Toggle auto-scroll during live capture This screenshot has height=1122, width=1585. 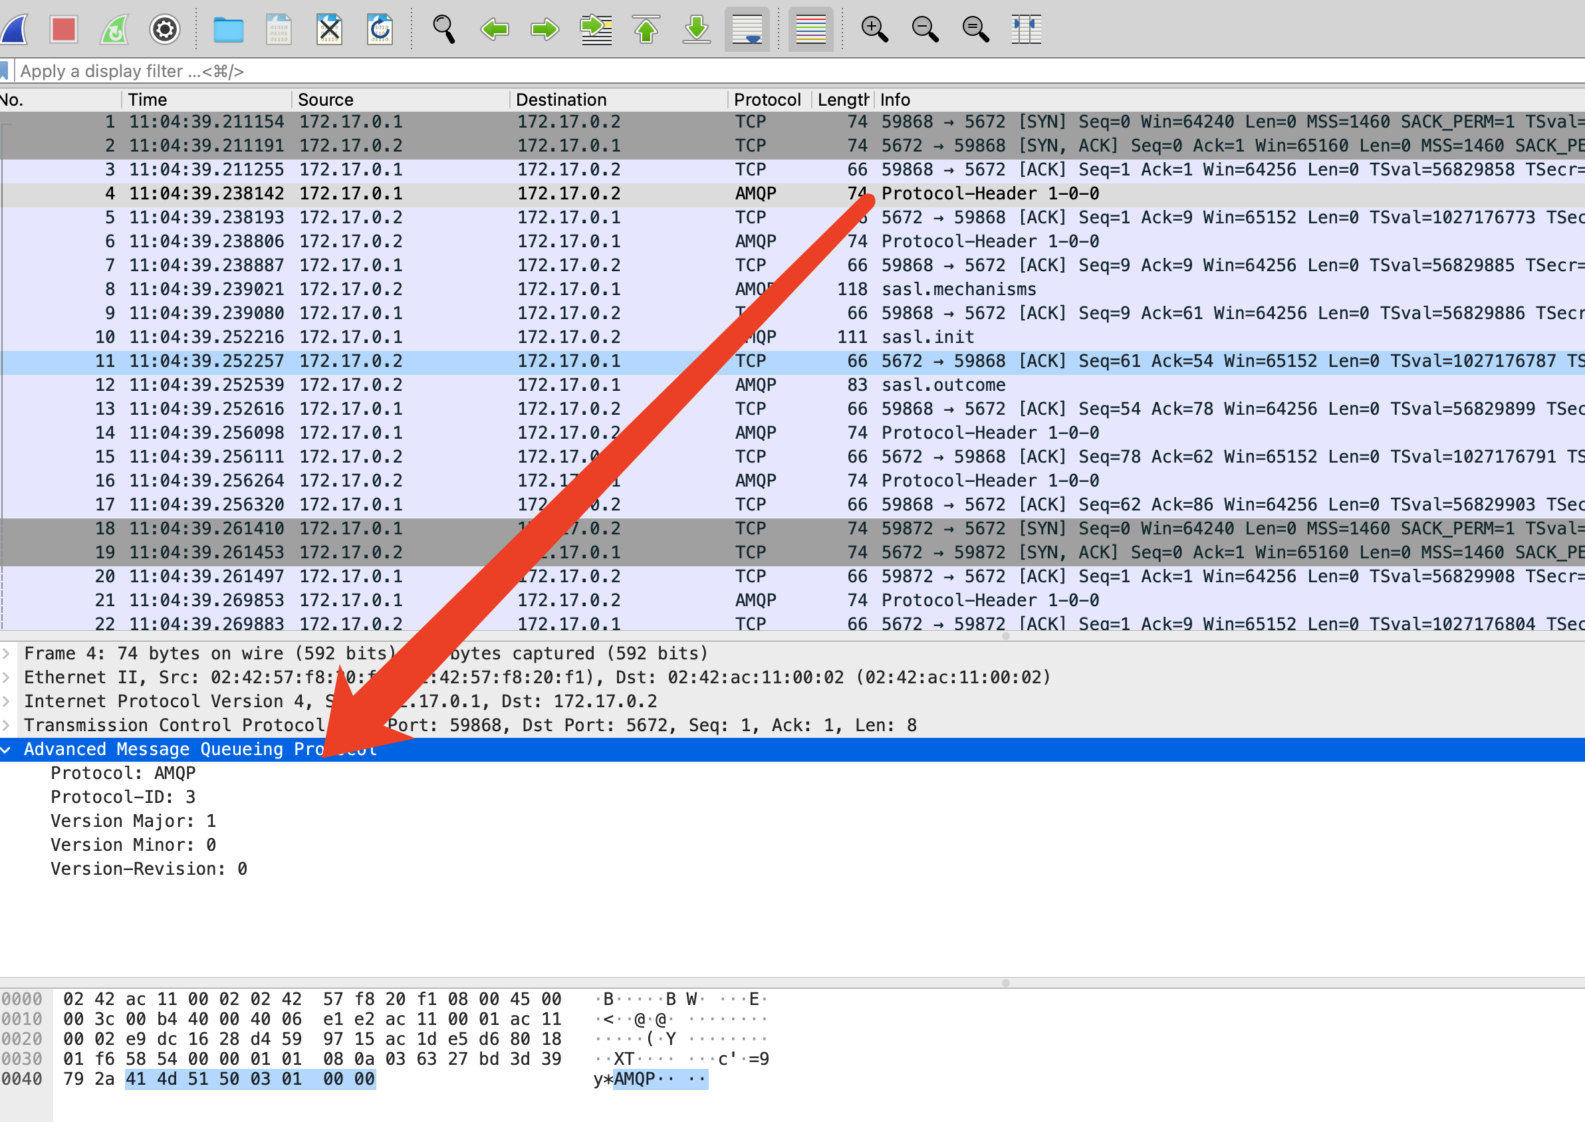(747, 30)
